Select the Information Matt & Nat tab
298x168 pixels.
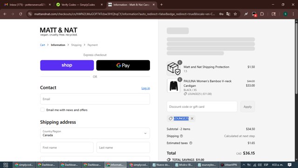pos(131,5)
